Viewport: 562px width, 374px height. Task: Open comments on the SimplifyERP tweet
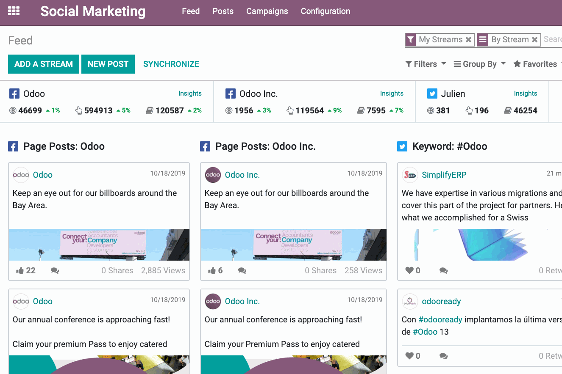pos(443,271)
